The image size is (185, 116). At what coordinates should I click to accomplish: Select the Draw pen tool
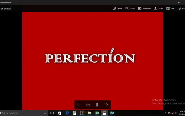point(159,8)
